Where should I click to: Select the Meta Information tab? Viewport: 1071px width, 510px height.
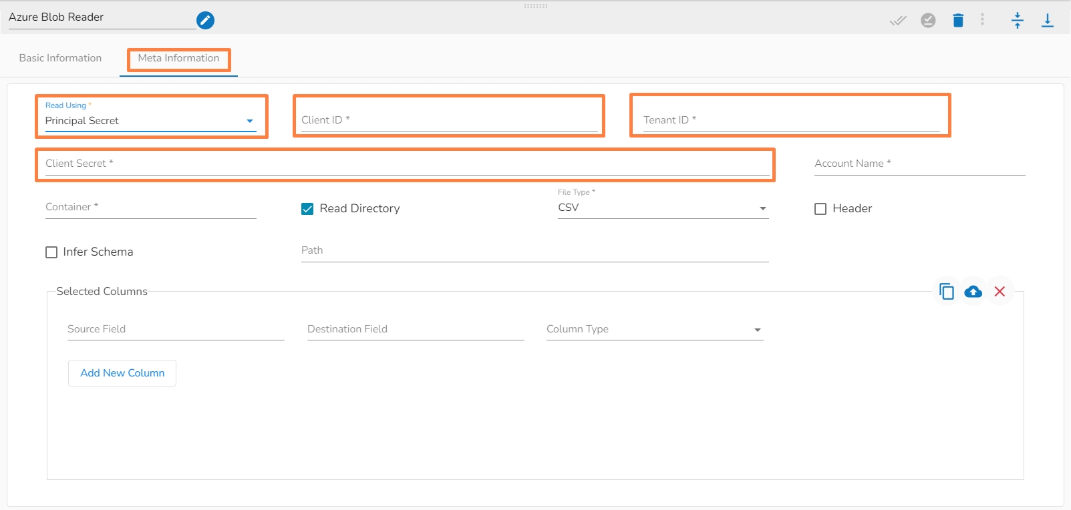click(178, 58)
